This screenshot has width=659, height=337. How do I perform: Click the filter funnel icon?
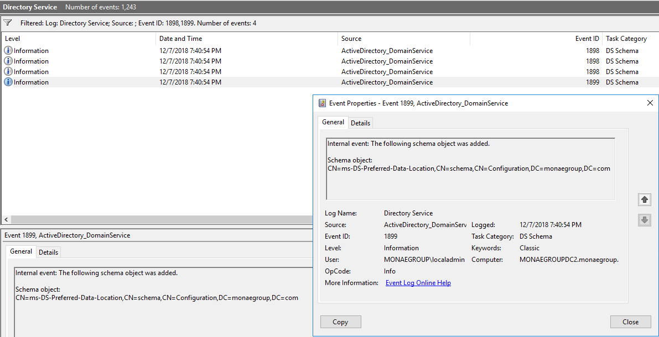tap(8, 23)
